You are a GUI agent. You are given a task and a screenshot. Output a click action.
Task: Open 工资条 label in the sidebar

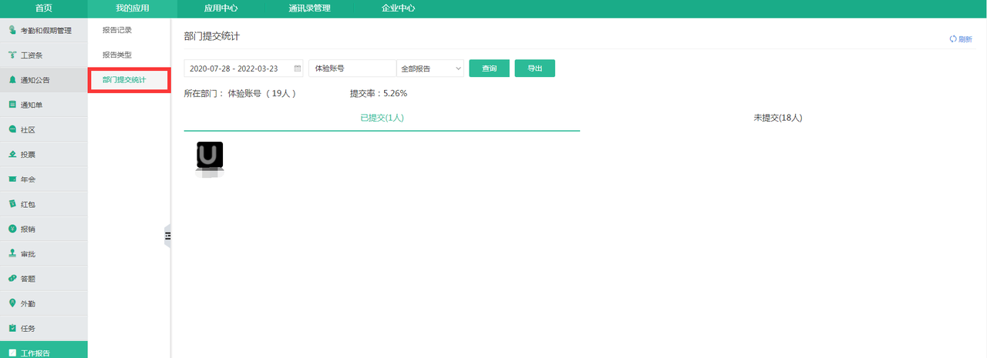click(x=32, y=55)
